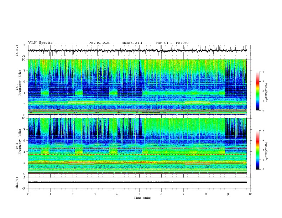Click time axis tick label "5"
The height and width of the screenshot is (218, 282).
click(139, 194)
